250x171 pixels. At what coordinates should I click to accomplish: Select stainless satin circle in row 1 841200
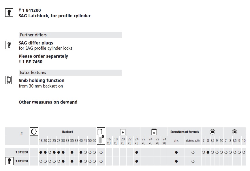[193, 161]
